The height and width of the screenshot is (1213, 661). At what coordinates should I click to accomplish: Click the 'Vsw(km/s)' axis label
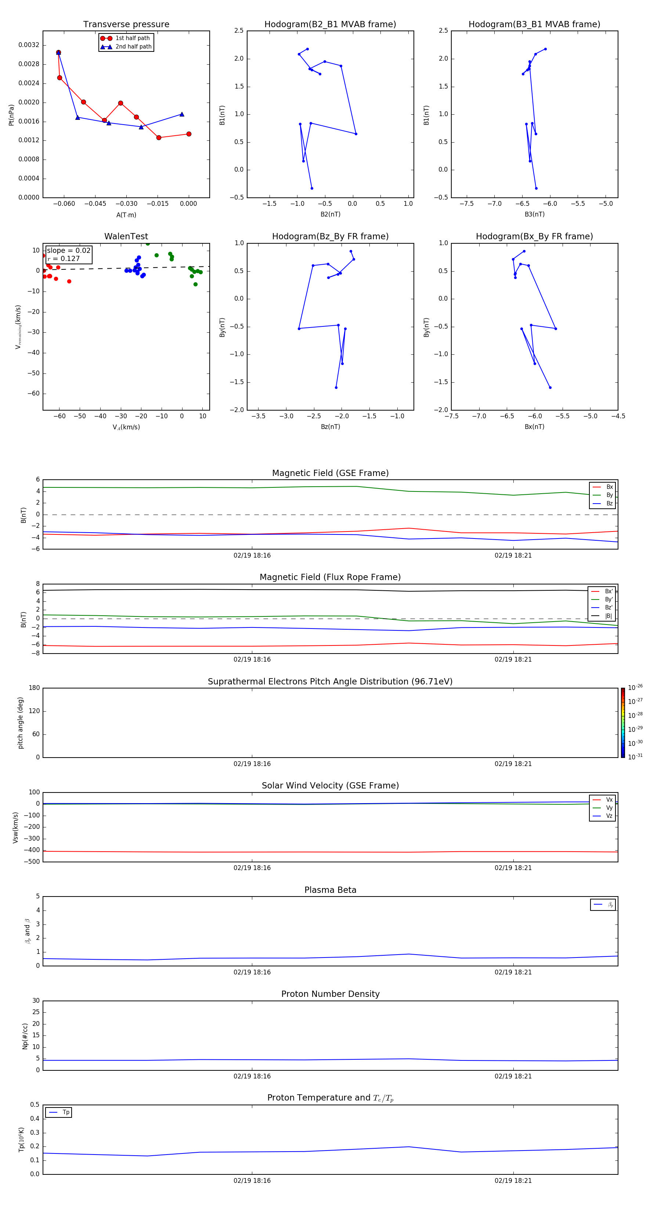click(15, 827)
